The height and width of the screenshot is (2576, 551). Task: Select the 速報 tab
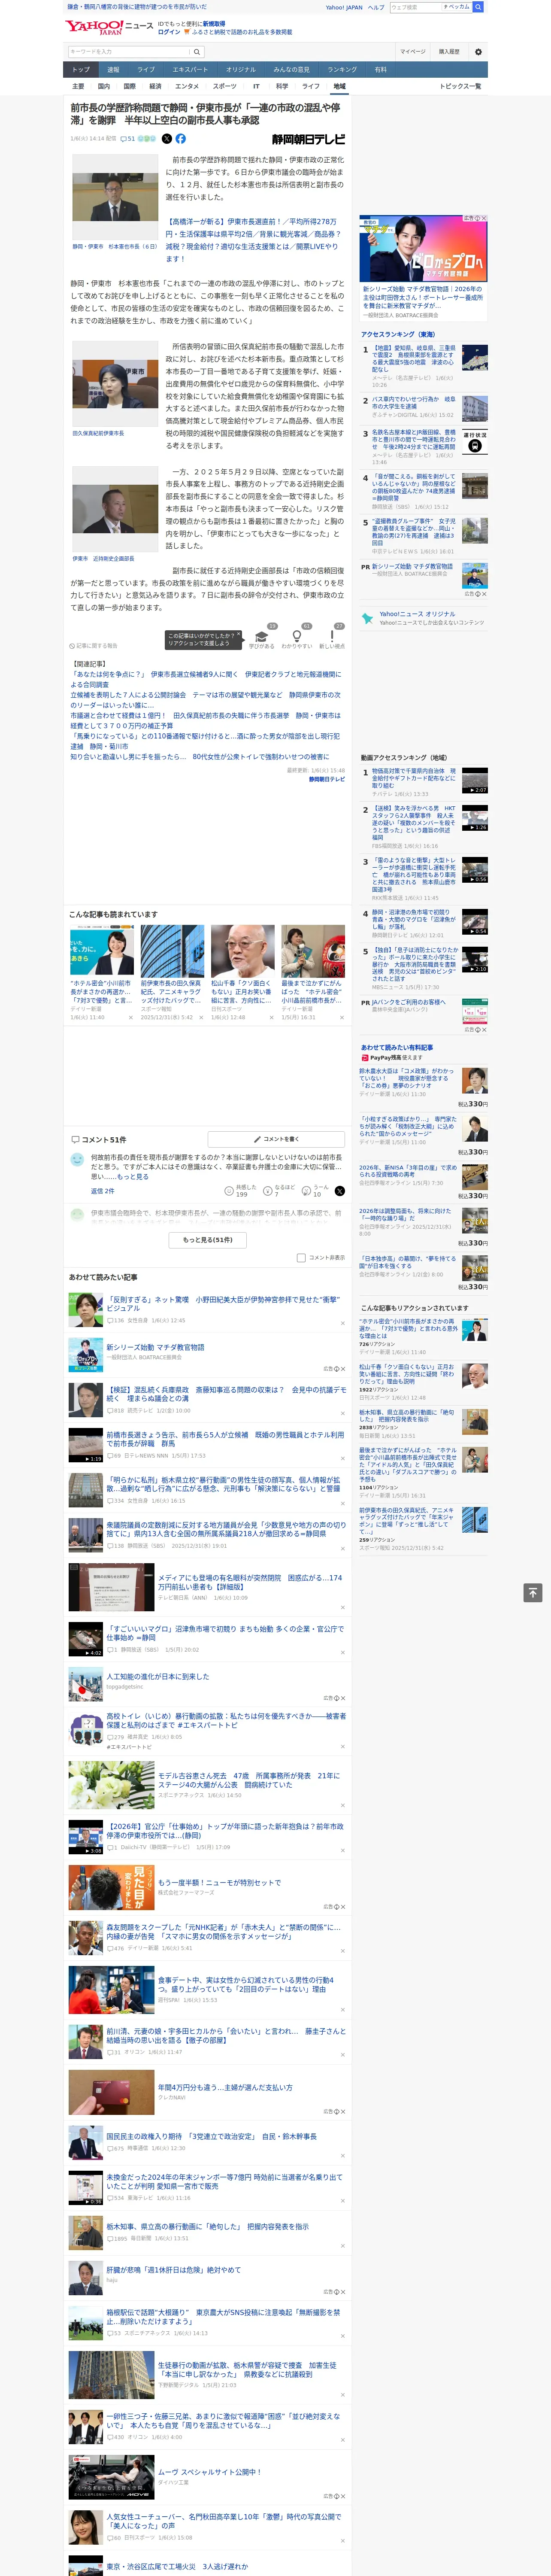[113, 70]
